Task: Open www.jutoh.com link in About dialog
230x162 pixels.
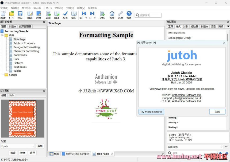Action: 164,89
